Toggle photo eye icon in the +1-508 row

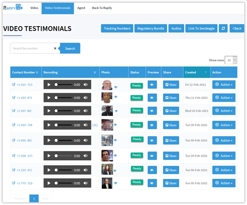click(x=116, y=156)
